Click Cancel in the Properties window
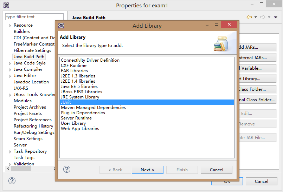The image size is (283, 192). pos(261,181)
